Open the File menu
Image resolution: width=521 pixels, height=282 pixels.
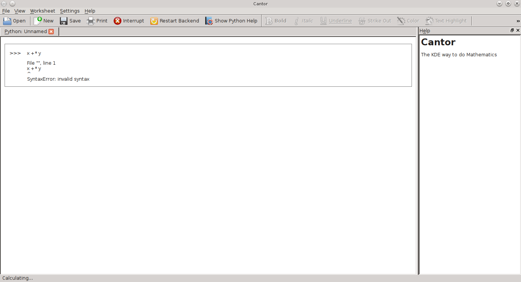click(x=6, y=11)
